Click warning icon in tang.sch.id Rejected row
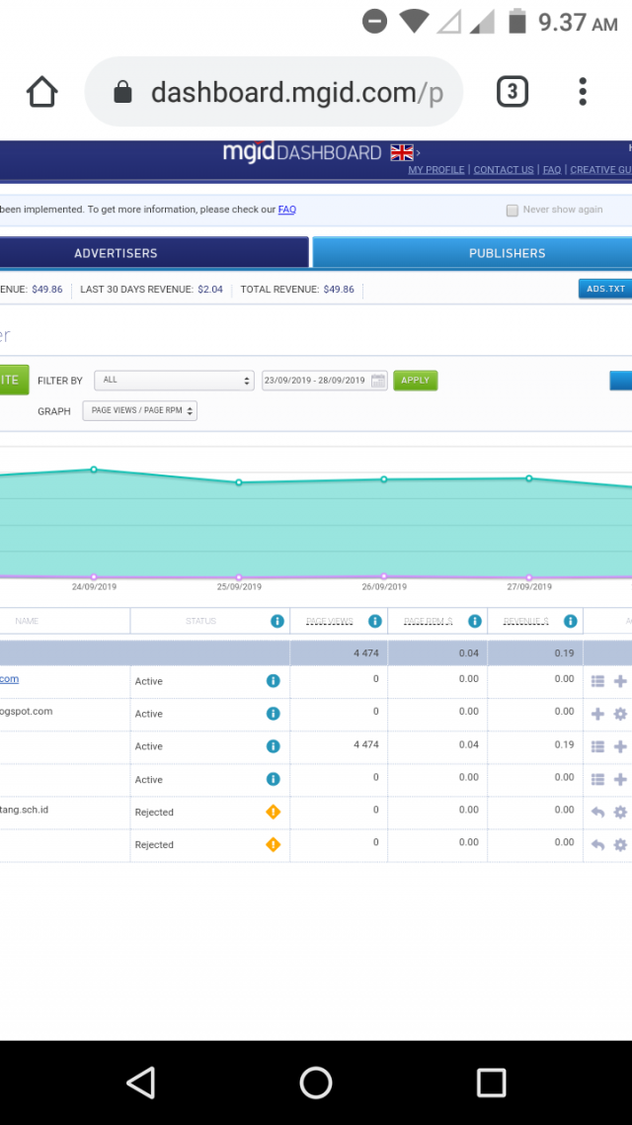The width and height of the screenshot is (632, 1125). tap(273, 813)
